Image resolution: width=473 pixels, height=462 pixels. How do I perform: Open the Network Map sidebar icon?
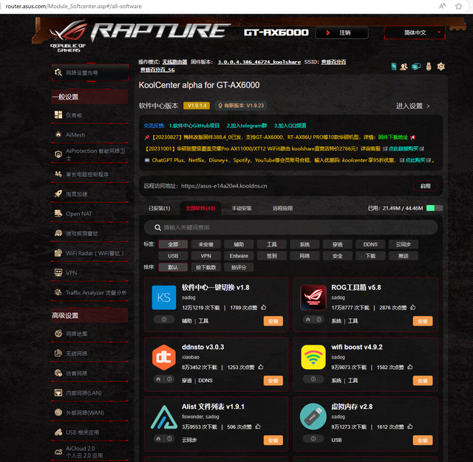point(58,334)
